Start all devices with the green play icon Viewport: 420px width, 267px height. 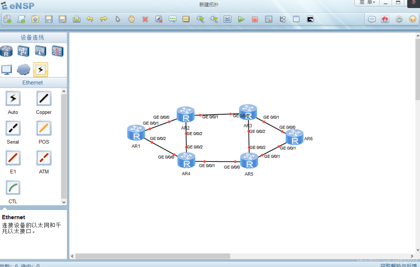[241, 19]
